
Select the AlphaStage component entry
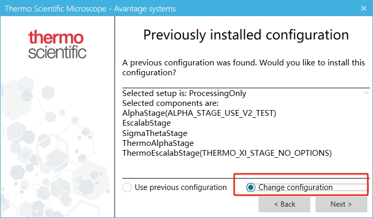click(x=199, y=113)
